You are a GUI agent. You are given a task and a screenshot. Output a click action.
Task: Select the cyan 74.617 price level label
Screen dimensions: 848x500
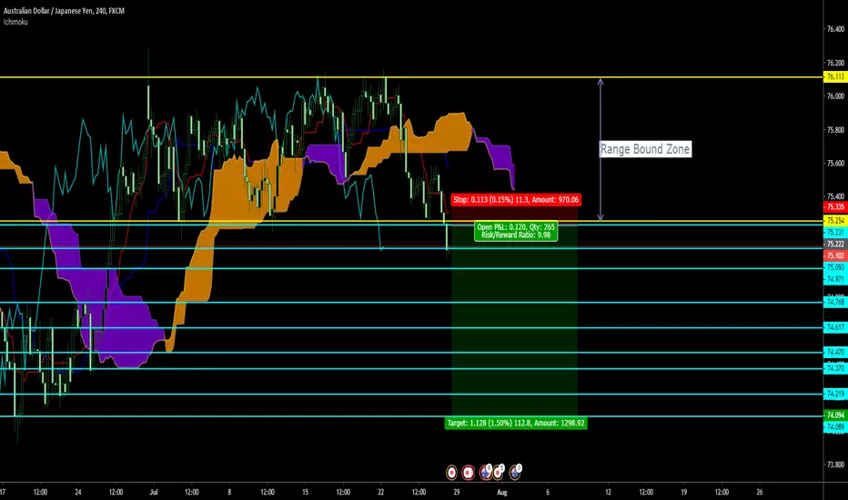click(x=835, y=327)
